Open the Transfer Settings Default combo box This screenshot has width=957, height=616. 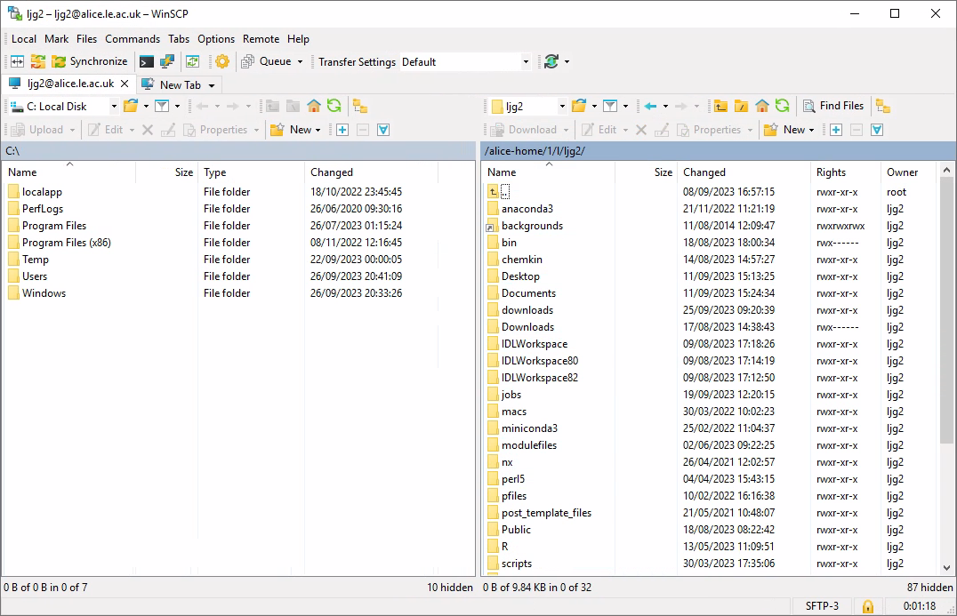pos(465,61)
